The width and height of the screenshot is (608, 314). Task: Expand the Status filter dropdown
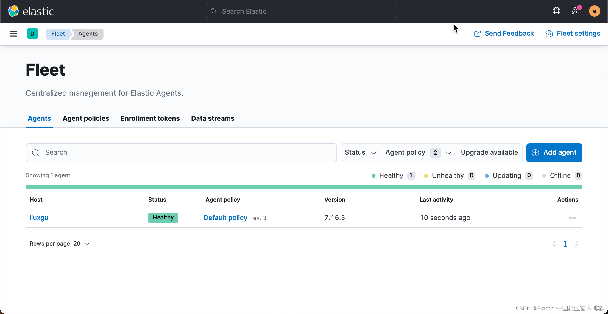coord(361,153)
